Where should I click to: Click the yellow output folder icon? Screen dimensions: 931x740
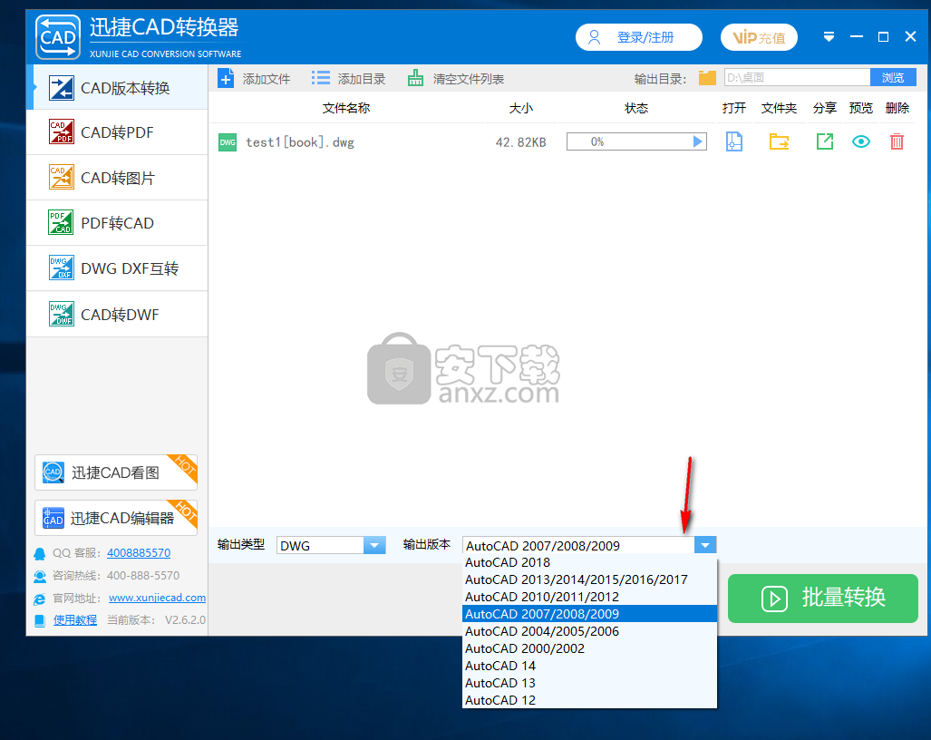tap(707, 78)
